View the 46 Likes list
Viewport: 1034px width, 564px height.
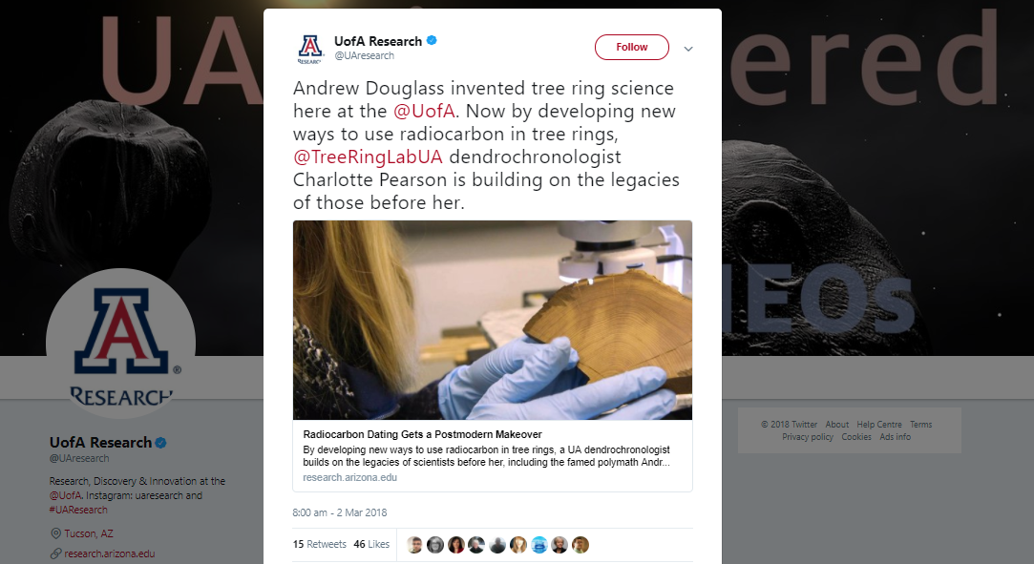click(371, 544)
